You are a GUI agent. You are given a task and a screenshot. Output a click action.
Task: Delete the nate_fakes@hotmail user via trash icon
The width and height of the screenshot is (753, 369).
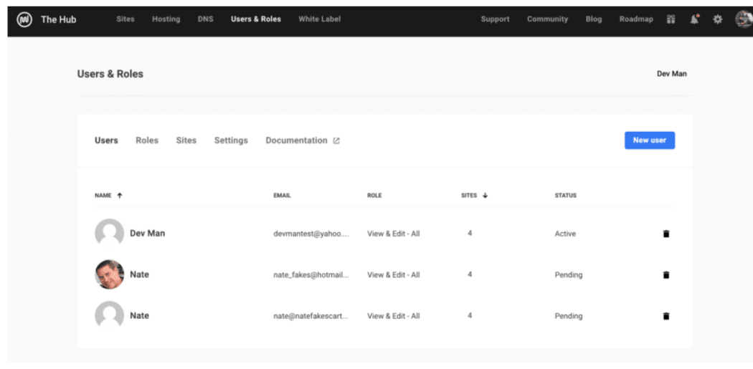pos(666,275)
